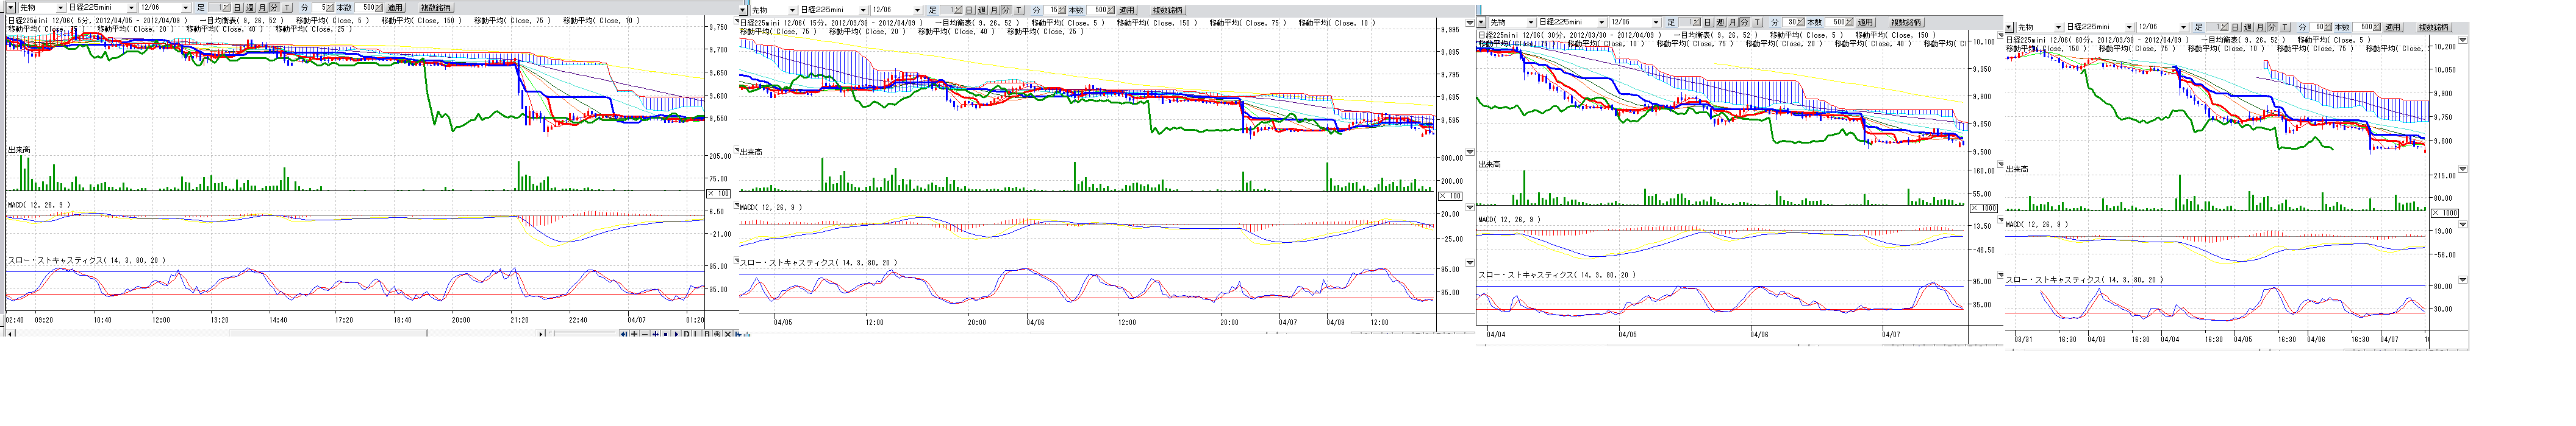The width and height of the screenshot is (2576, 426).
Task: Click the T tick button in 60-minute chart
Action: [2285, 28]
